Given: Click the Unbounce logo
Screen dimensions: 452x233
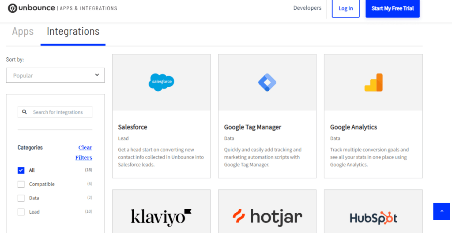Looking at the screenshot, I should [x=31, y=8].
